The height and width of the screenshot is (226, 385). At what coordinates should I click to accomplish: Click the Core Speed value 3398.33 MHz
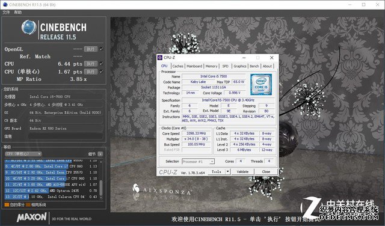196,133
